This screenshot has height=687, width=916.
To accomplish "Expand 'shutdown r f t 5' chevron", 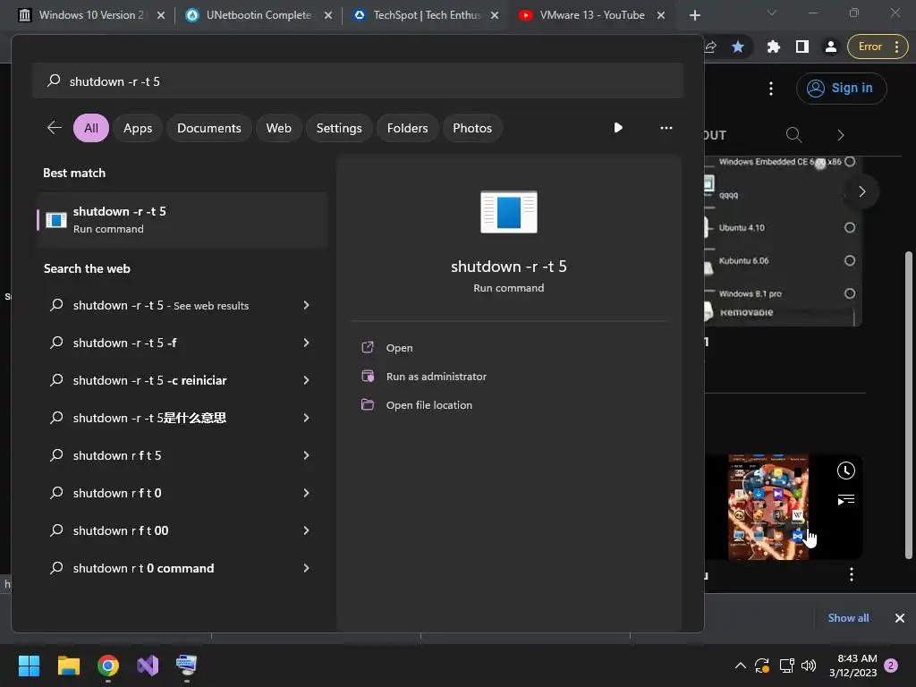I will (306, 455).
